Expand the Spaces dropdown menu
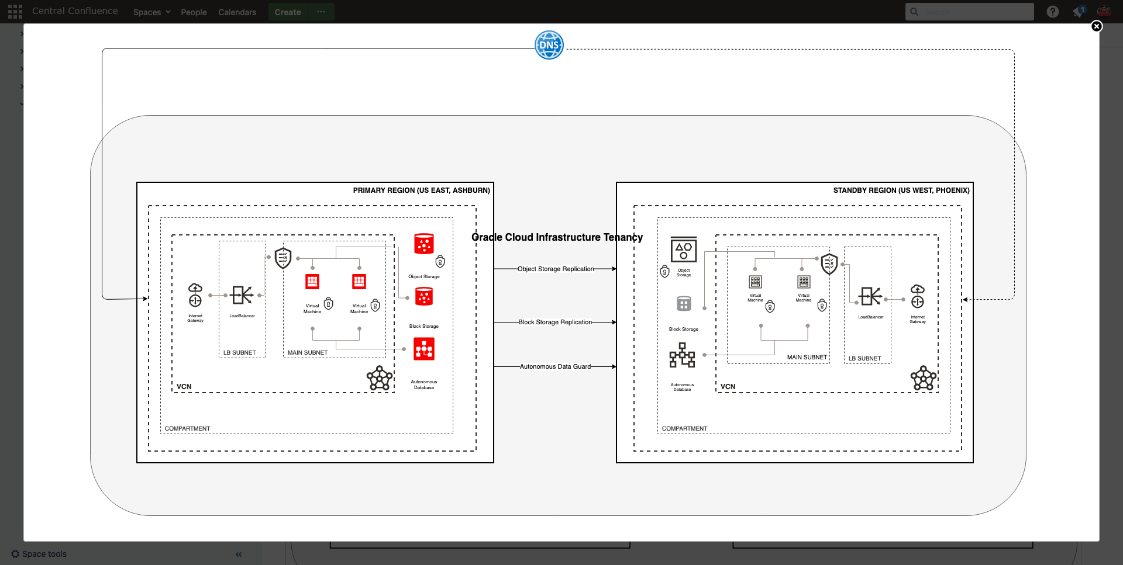 point(151,12)
